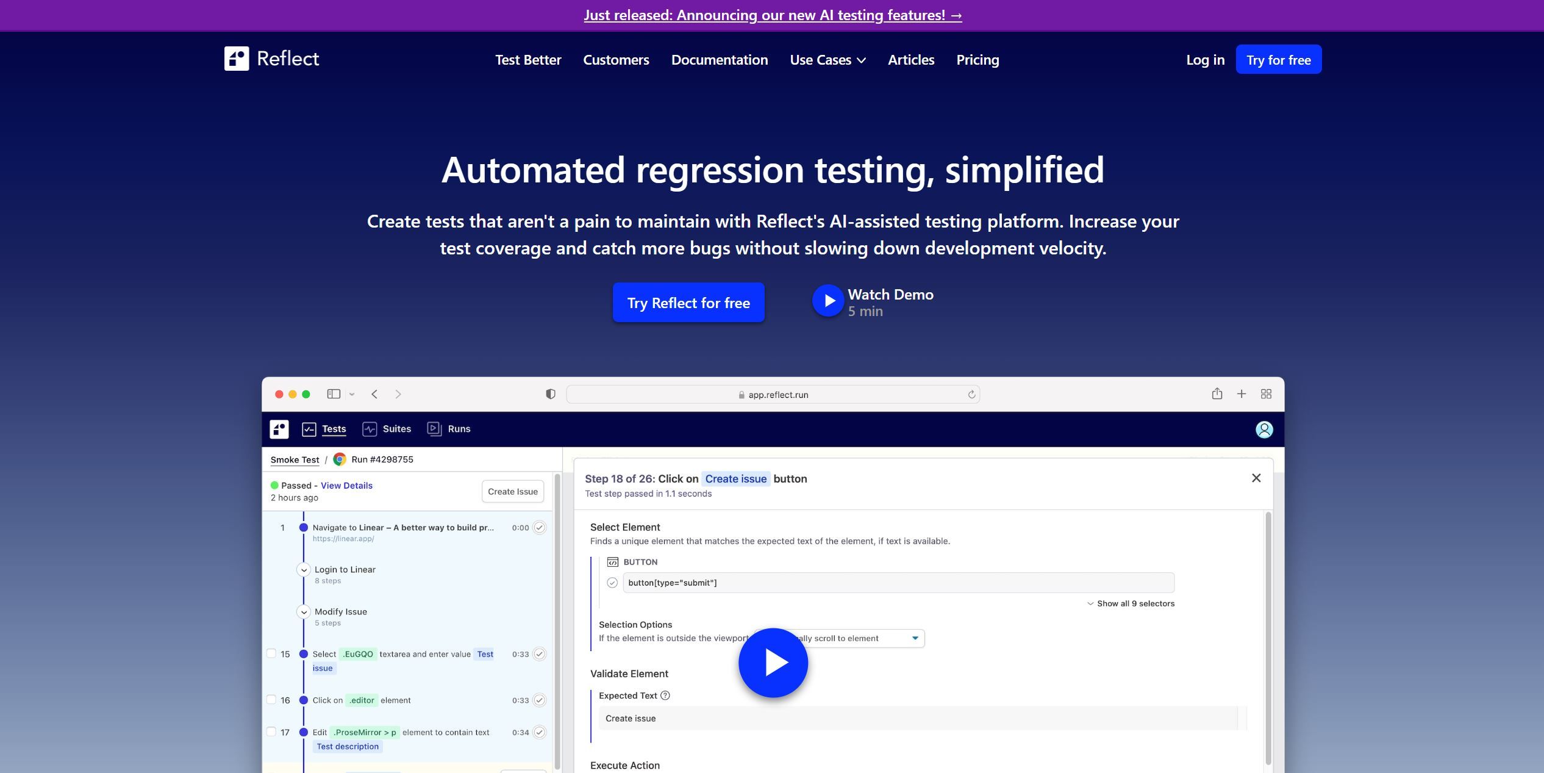
Task: Open the scroll-to-element dropdown
Action: (913, 638)
